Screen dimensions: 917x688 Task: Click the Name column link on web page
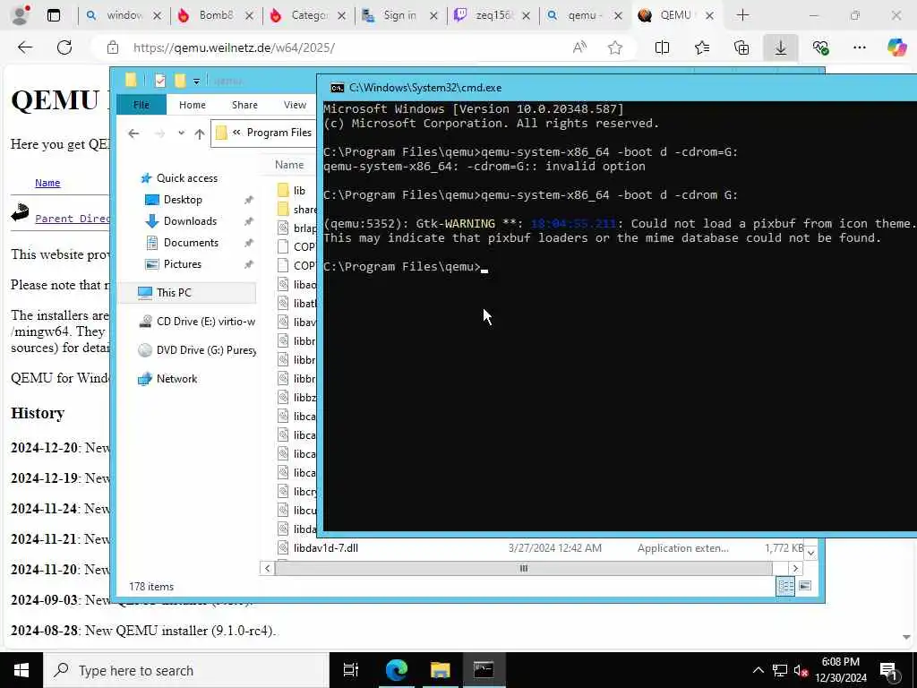click(x=47, y=183)
